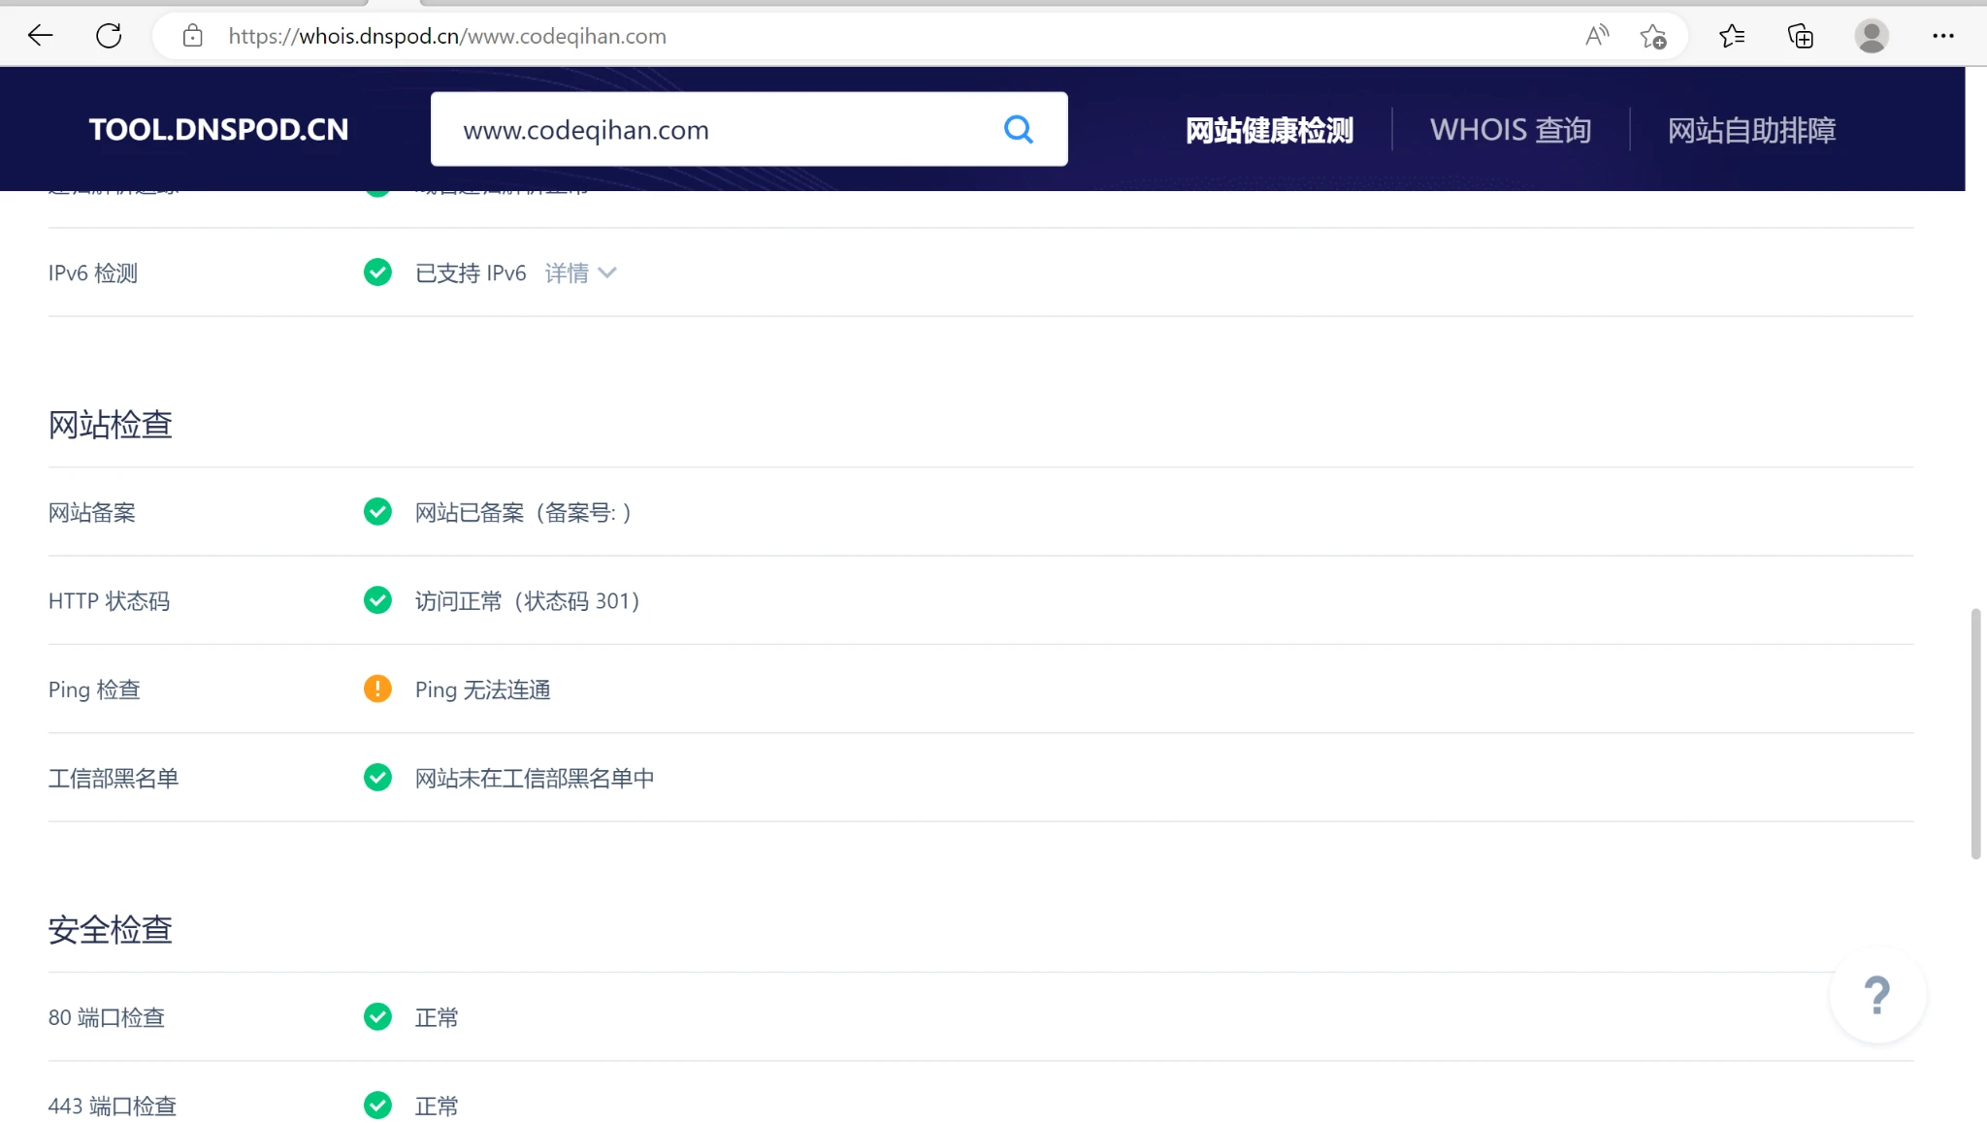Click the page vertical scrollbar thumb
1987x1123 pixels.
tap(1975, 733)
